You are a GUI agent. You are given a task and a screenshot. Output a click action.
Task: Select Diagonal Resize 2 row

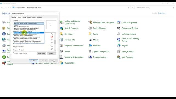click(x=34, y=50)
